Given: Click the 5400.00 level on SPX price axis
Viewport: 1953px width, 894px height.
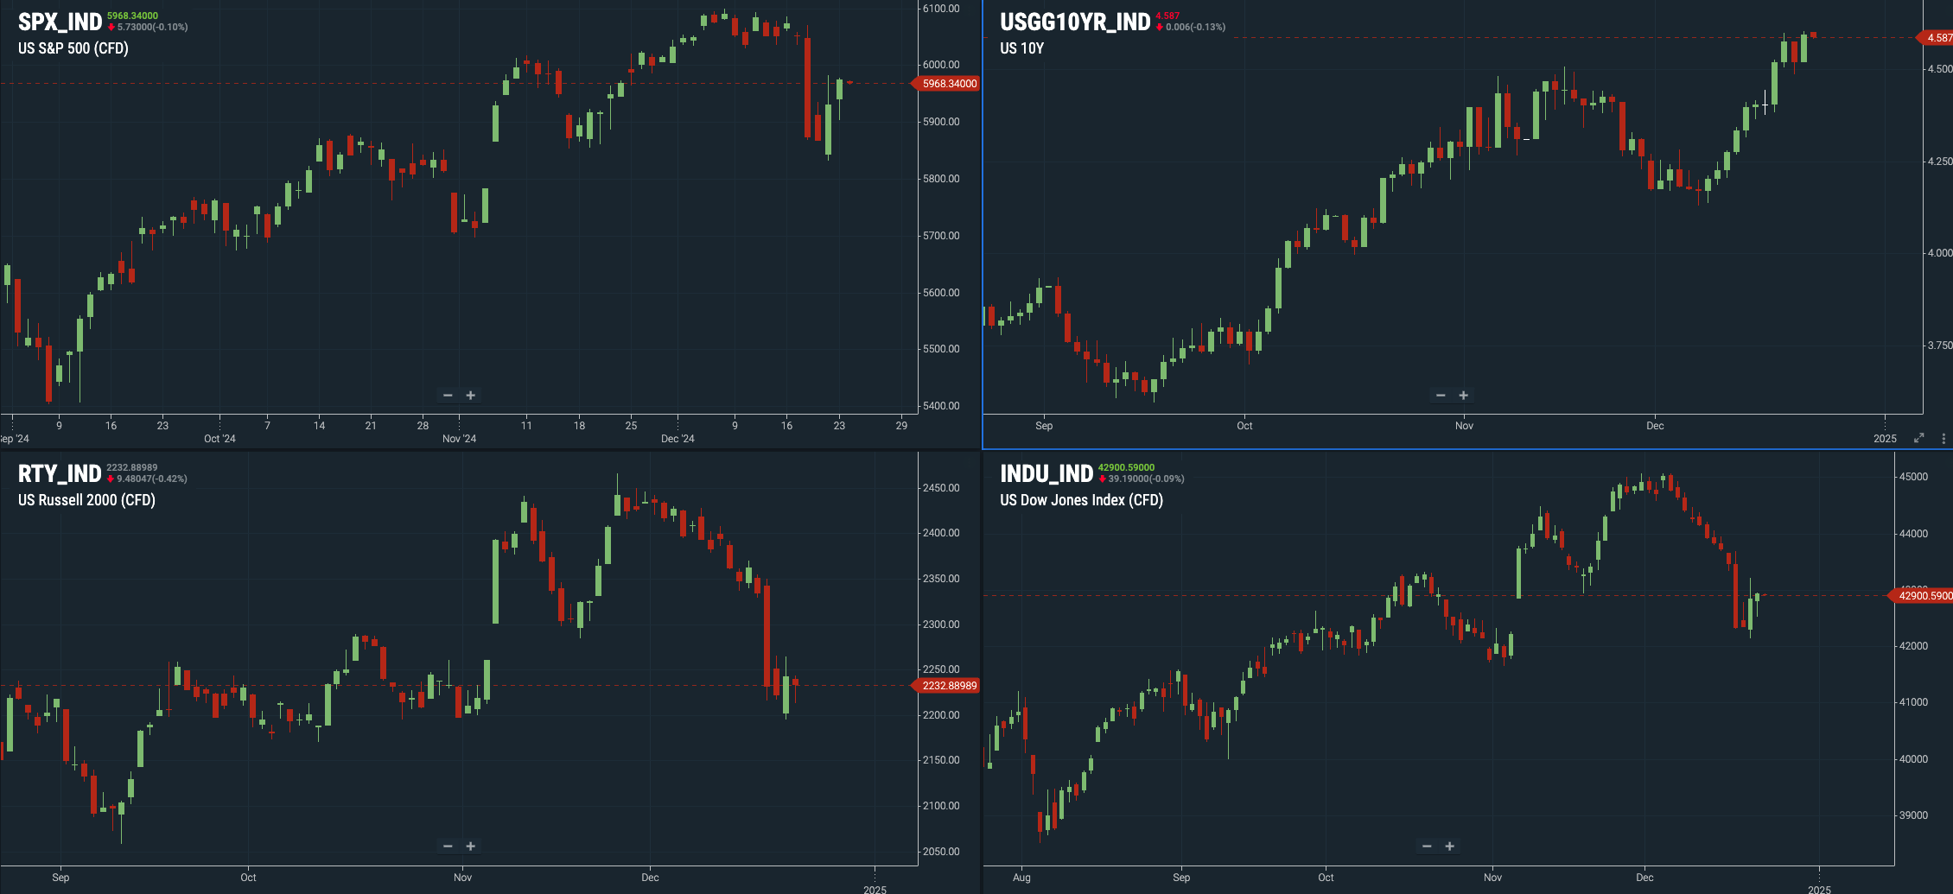Looking at the screenshot, I should pyautogui.click(x=941, y=406).
